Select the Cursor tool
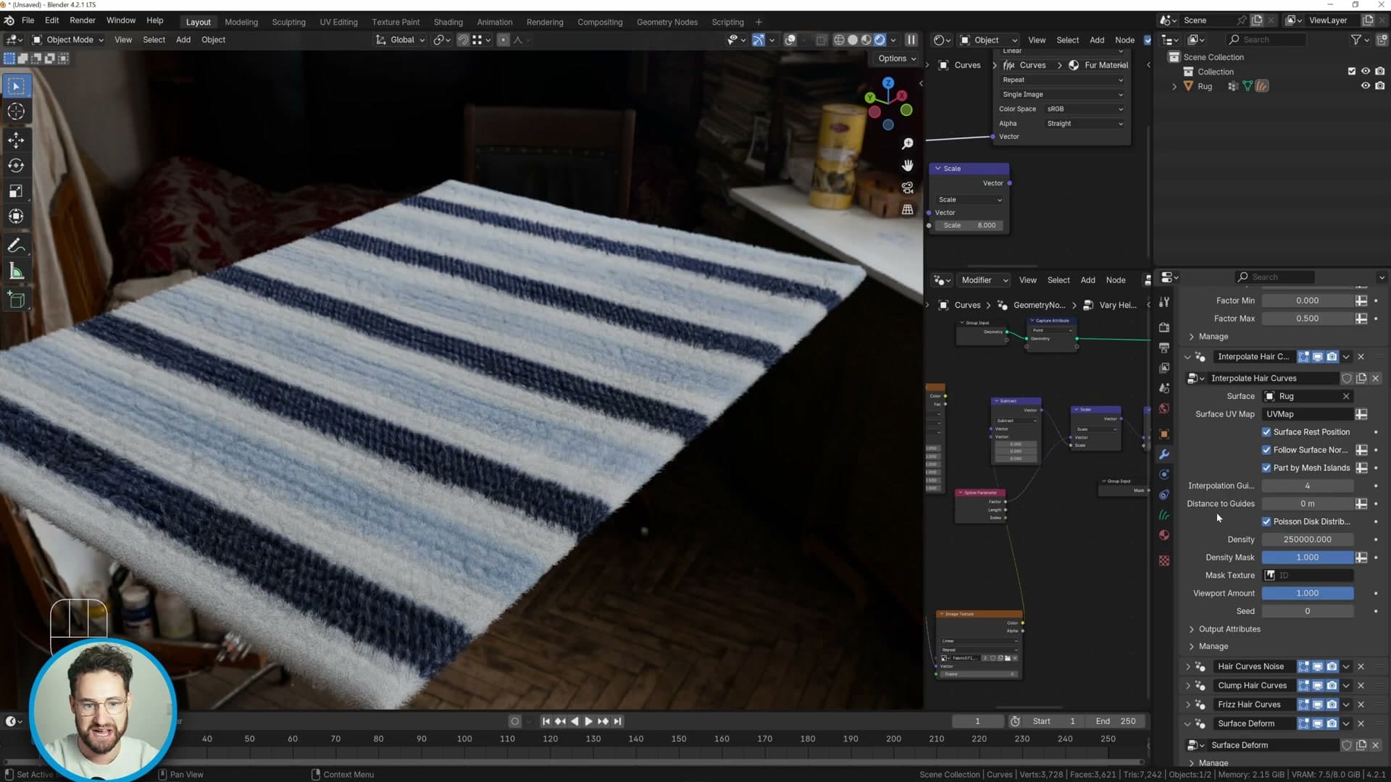1391x782 pixels. click(x=16, y=112)
